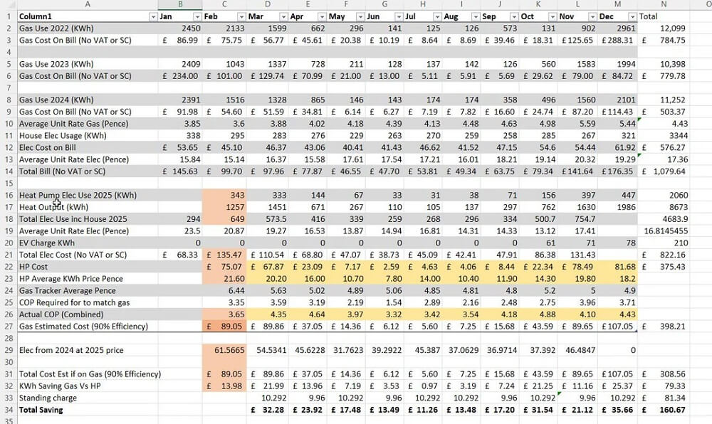712x424 pixels.
Task: Click the orange Feb Heat Pump cell 343
Action: coord(224,195)
